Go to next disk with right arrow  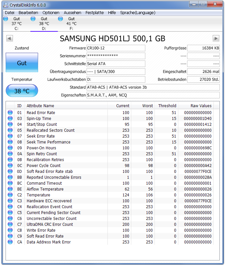[216, 38]
